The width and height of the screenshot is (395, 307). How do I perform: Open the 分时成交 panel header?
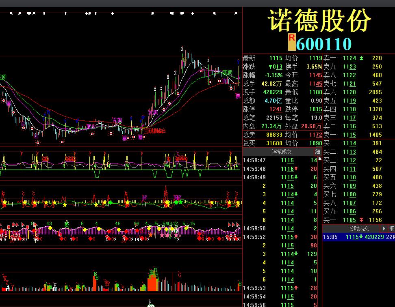[x=359, y=228]
